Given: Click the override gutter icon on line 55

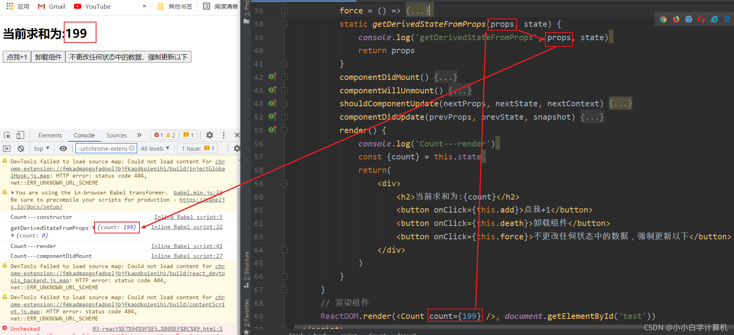Looking at the screenshot, I should (272, 130).
